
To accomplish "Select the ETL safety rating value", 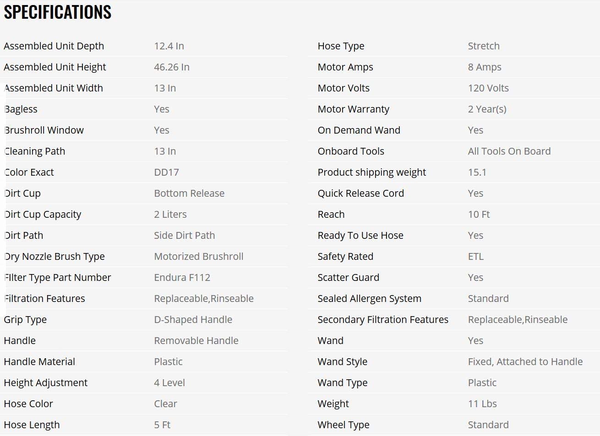I will click(476, 257).
